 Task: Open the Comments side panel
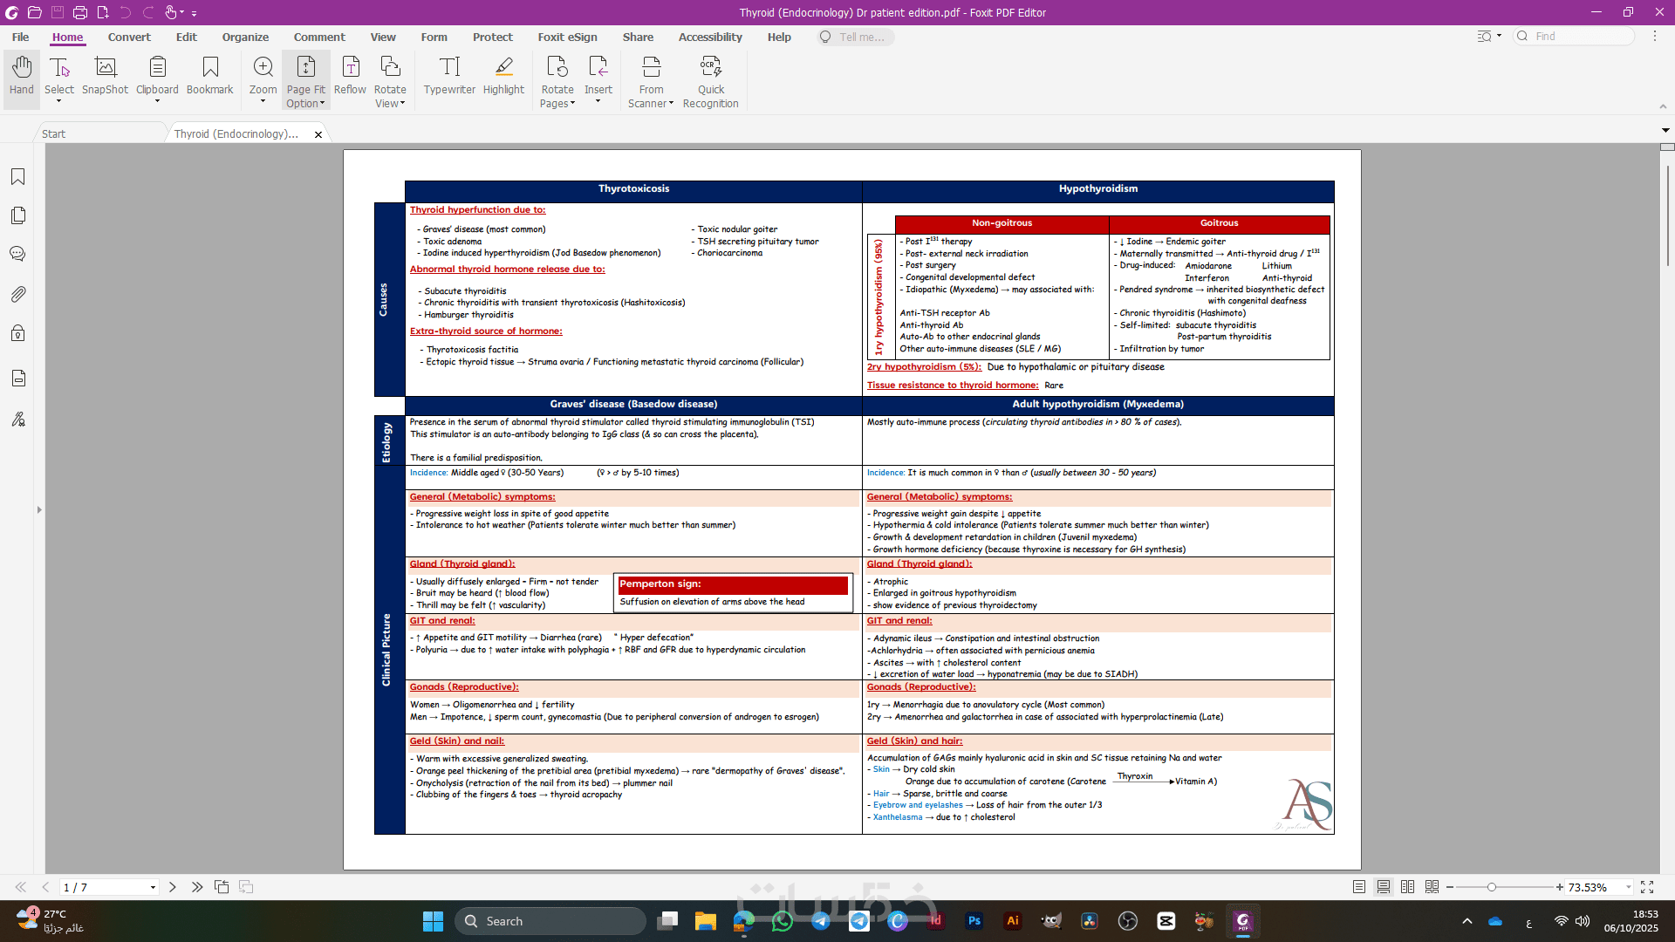coord(17,254)
